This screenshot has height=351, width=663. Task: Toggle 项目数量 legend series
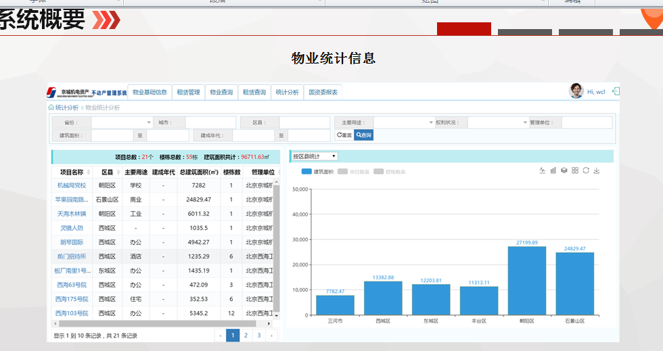point(354,172)
